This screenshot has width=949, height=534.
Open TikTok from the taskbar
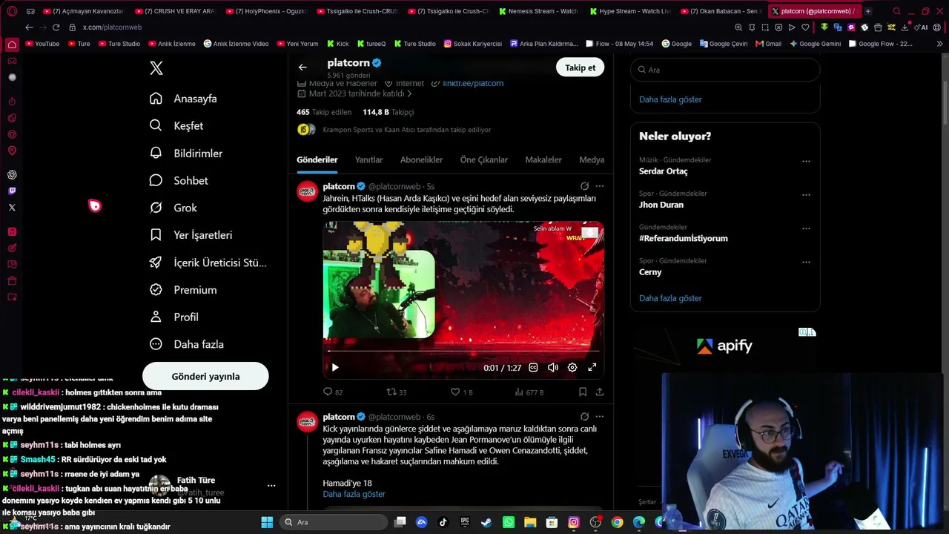point(443,522)
